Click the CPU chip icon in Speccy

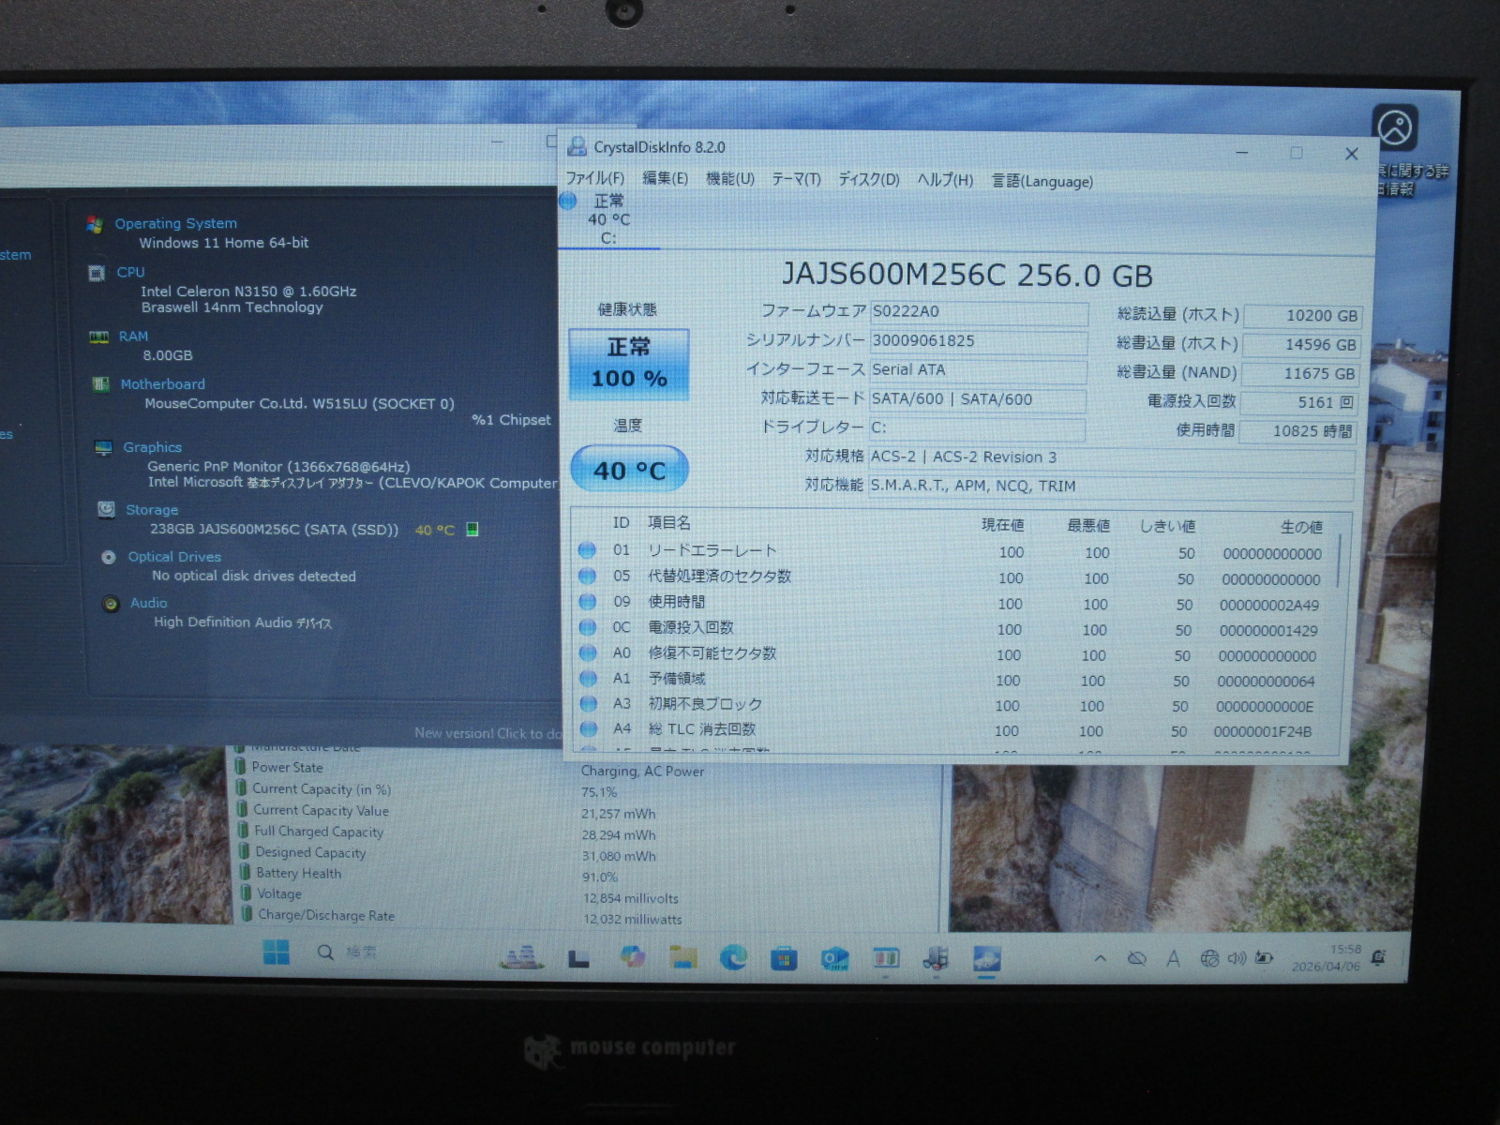click(97, 273)
